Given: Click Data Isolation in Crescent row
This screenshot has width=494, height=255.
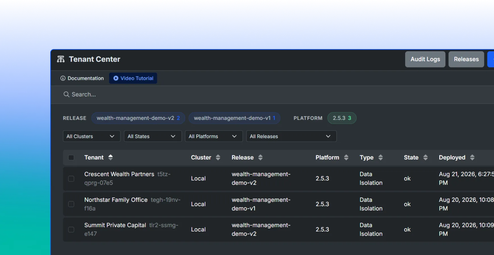Looking at the screenshot, I should [371, 178].
